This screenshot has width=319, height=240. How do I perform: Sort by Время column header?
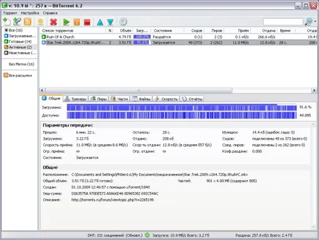[285, 31]
